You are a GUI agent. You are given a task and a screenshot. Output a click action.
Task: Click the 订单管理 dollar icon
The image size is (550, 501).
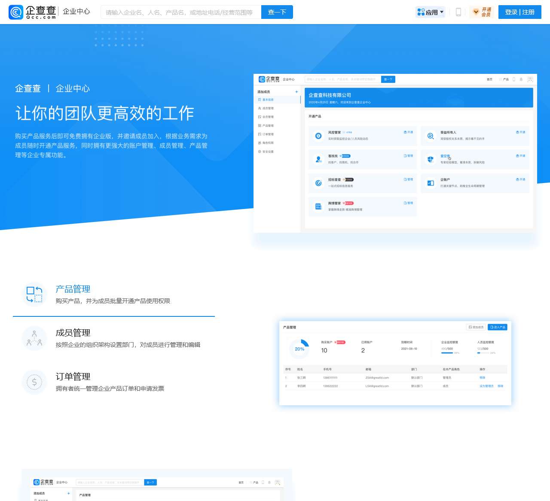tap(34, 382)
